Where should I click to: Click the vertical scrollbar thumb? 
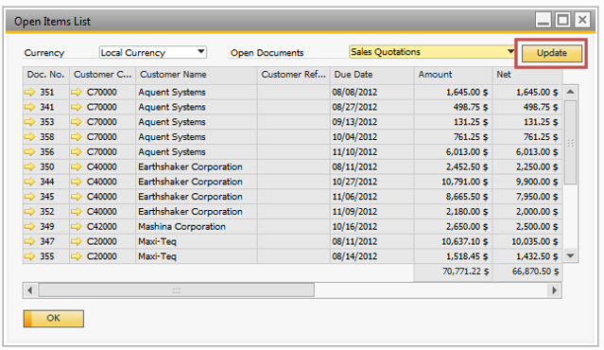pos(571,143)
